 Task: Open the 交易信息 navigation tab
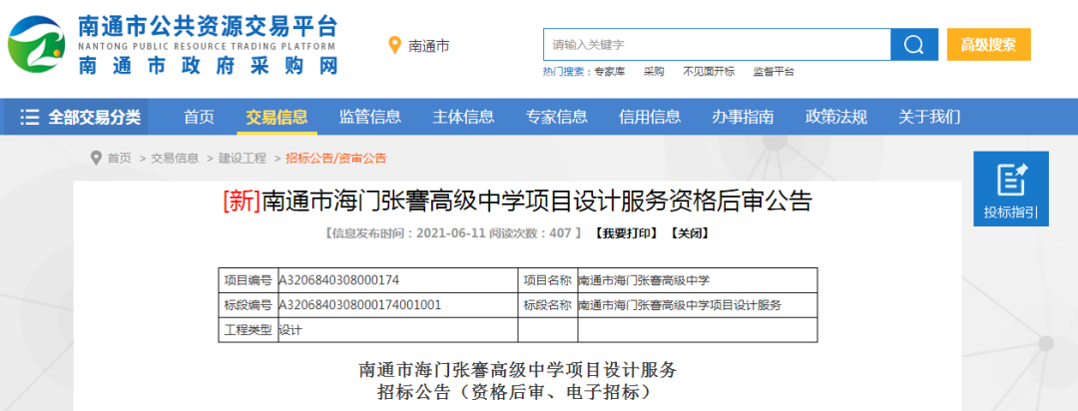(x=276, y=118)
